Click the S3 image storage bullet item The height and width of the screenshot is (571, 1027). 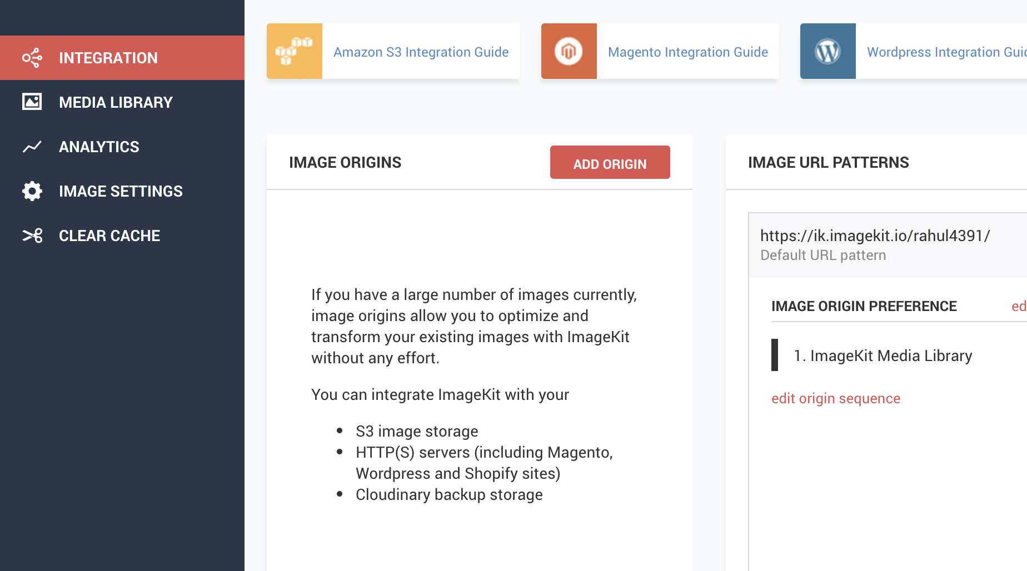coord(417,431)
